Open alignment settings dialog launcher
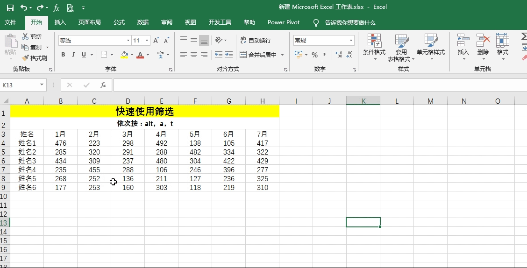 point(285,70)
